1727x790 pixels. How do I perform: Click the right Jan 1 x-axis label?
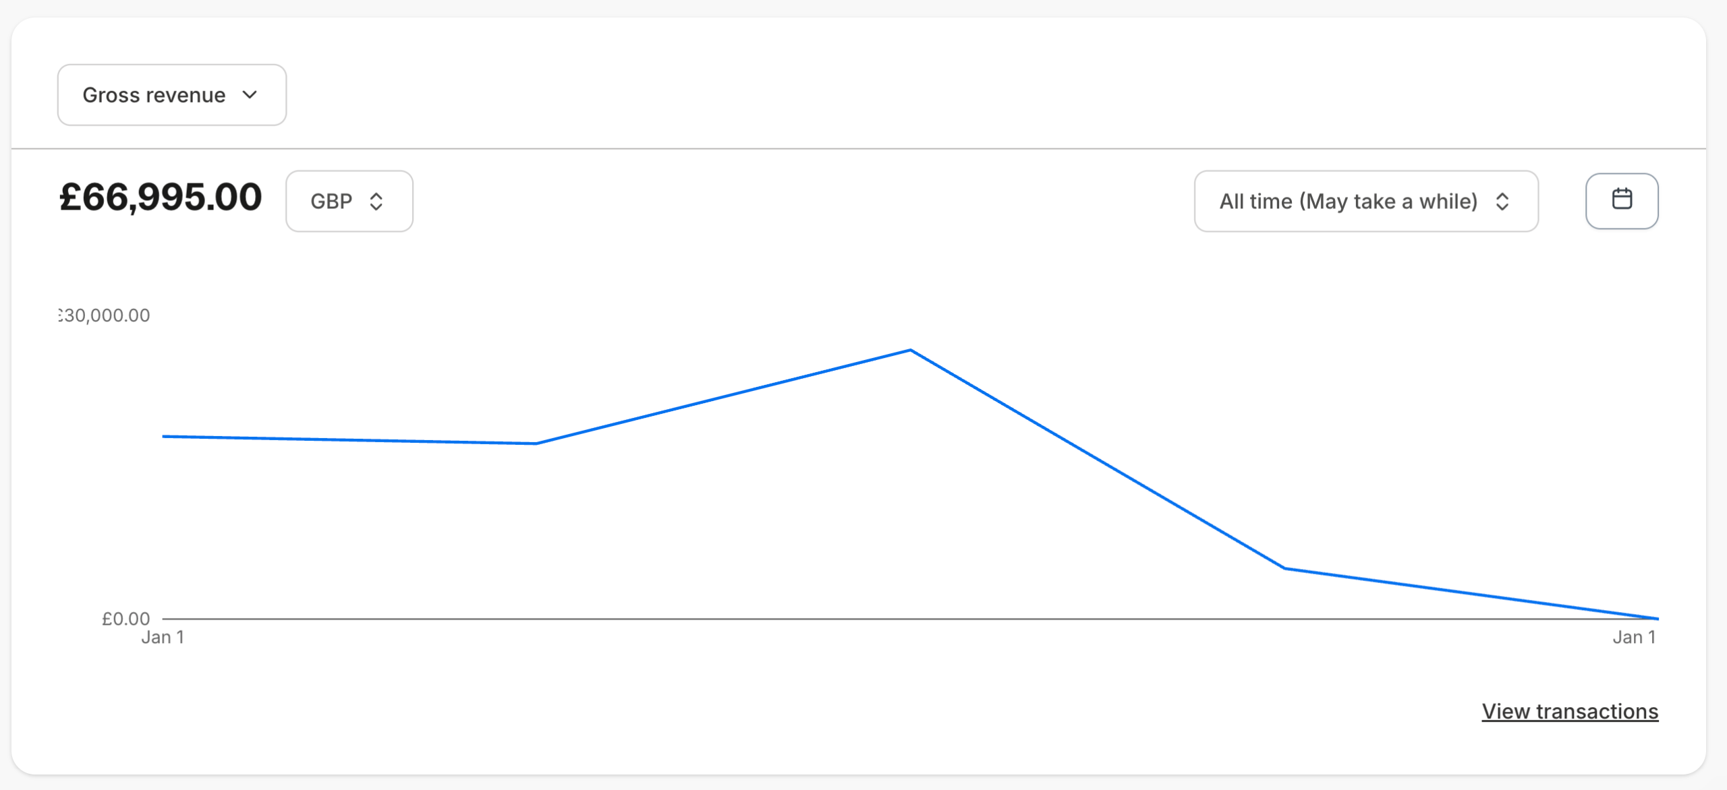coord(1634,637)
